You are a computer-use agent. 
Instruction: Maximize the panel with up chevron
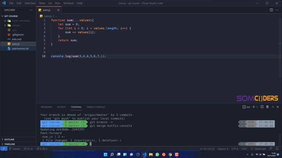pyautogui.click(x=273, y=107)
